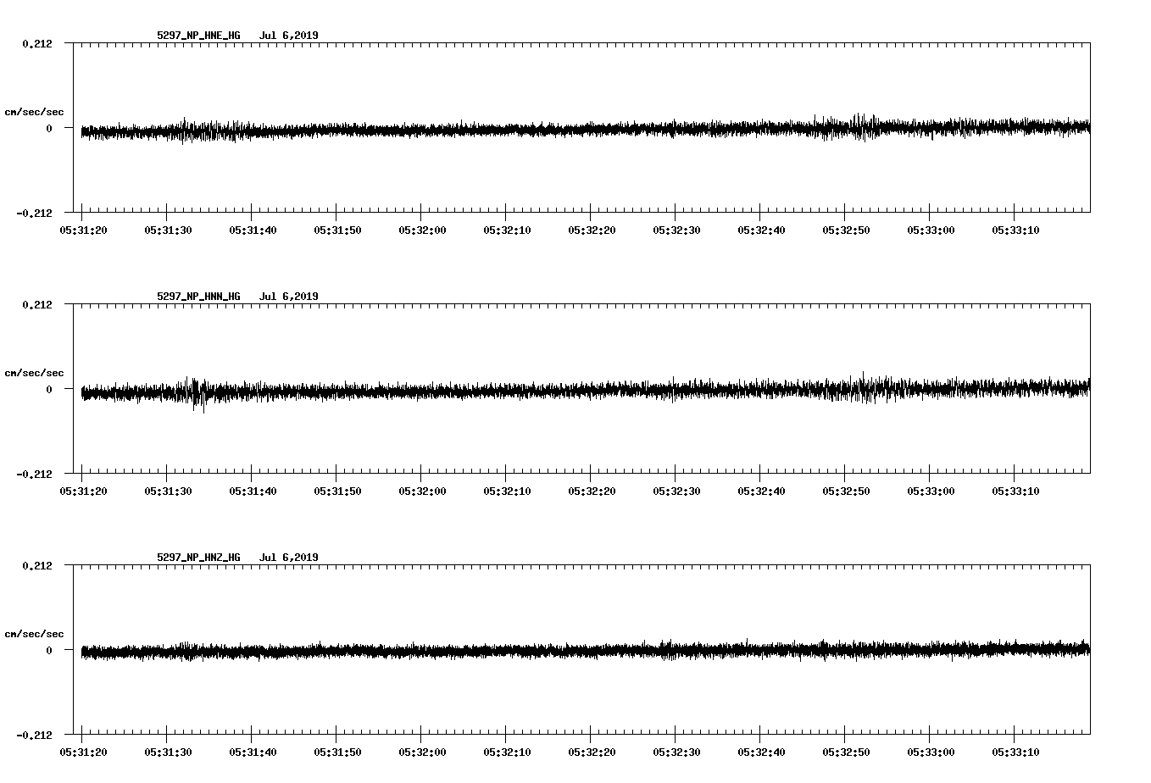This screenshot has width=1151, height=783.
Task: Click the -0.212 lower axis value on the HNN plot
Action: [x=34, y=474]
